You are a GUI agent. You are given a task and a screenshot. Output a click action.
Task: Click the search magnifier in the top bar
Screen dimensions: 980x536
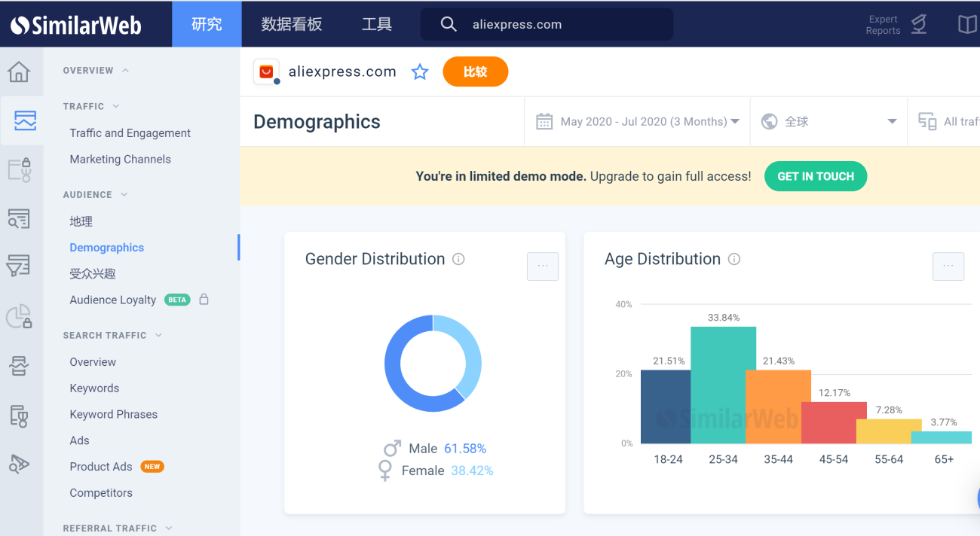click(449, 23)
